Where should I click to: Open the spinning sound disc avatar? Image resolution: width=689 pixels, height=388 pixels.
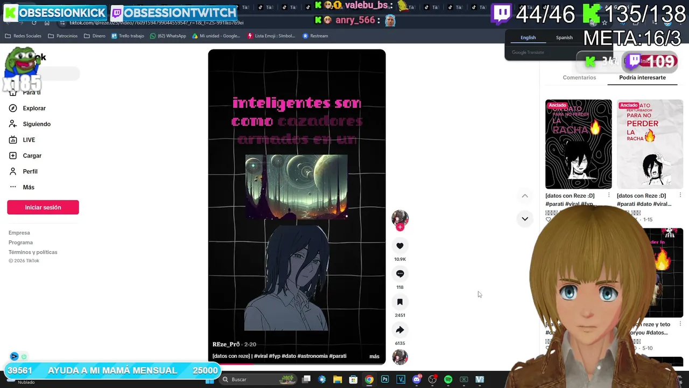tap(400, 357)
